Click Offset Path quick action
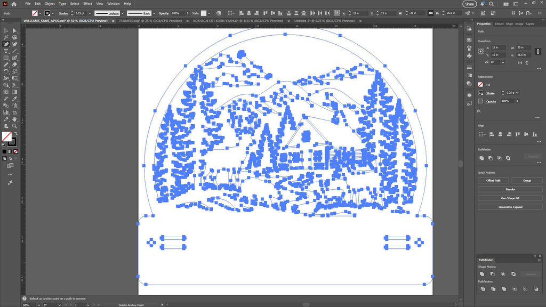Image resolution: width=546 pixels, height=307 pixels. point(493,180)
